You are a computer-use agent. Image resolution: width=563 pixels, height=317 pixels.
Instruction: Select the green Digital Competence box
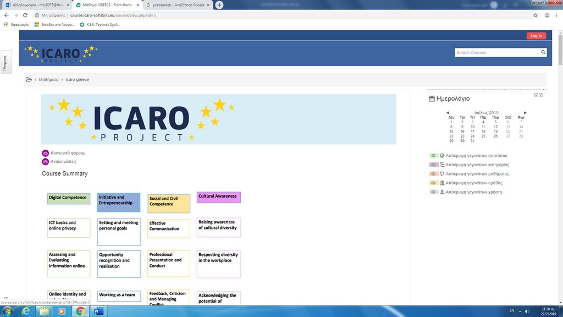tap(69, 199)
